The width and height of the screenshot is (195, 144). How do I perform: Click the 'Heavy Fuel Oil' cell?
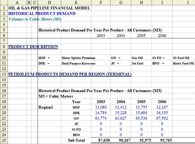click(x=183, y=63)
